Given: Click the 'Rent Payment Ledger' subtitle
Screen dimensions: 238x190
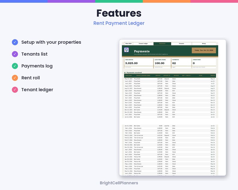Looking at the screenshot, I should click(x=119, y=23).
